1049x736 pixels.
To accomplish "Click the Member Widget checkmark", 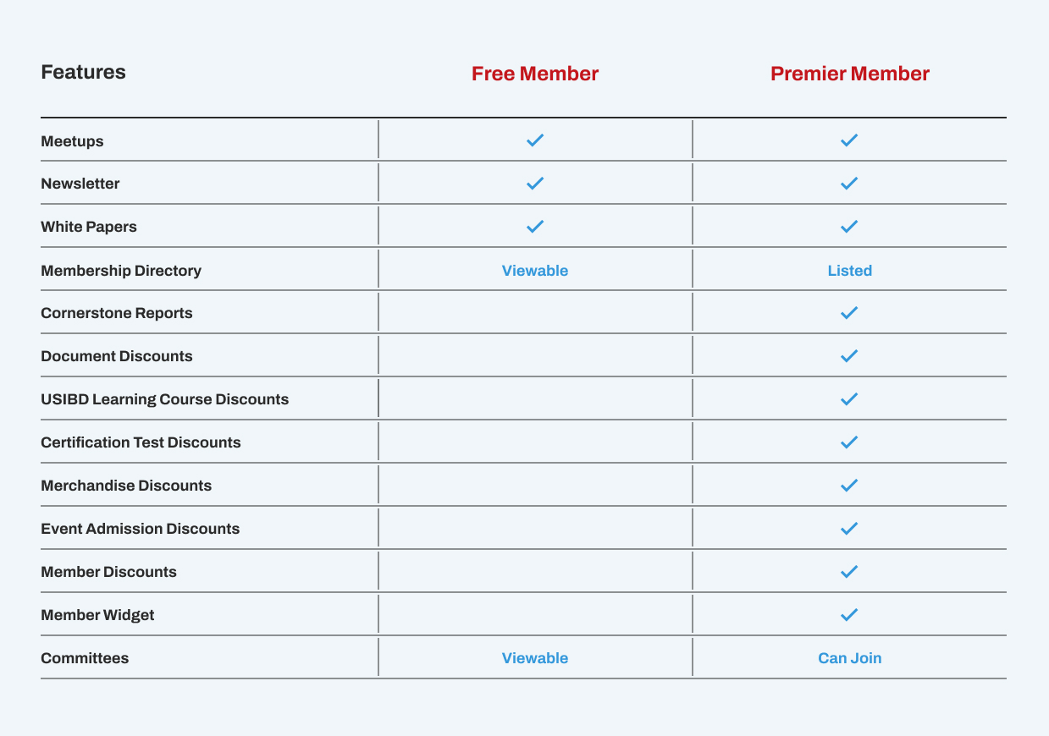I will [849, 615].
